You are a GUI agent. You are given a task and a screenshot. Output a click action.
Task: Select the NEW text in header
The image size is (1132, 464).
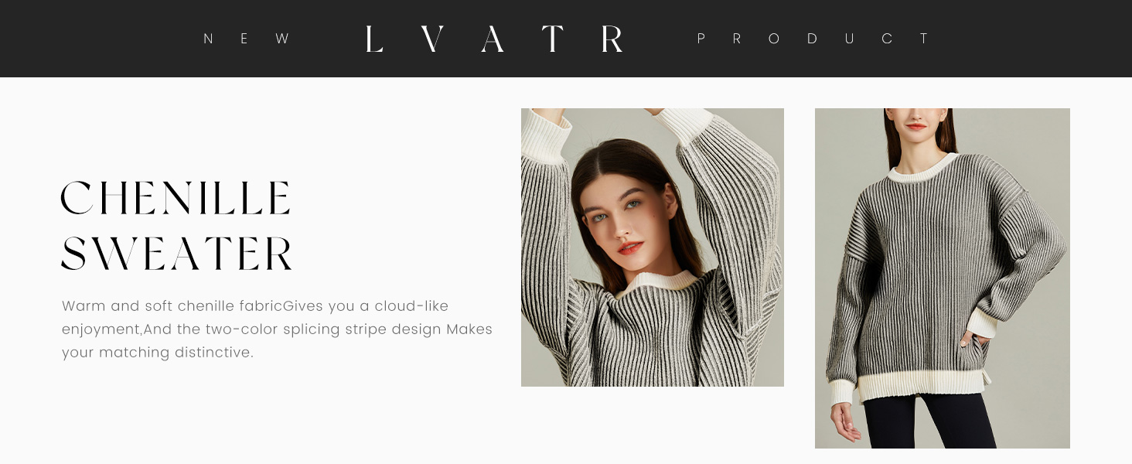tap(246, 39)
